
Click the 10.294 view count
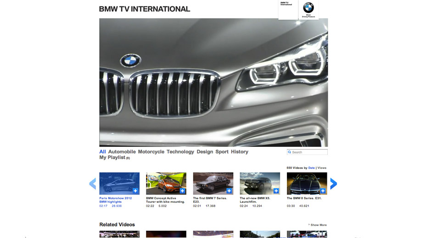point(257,206)
